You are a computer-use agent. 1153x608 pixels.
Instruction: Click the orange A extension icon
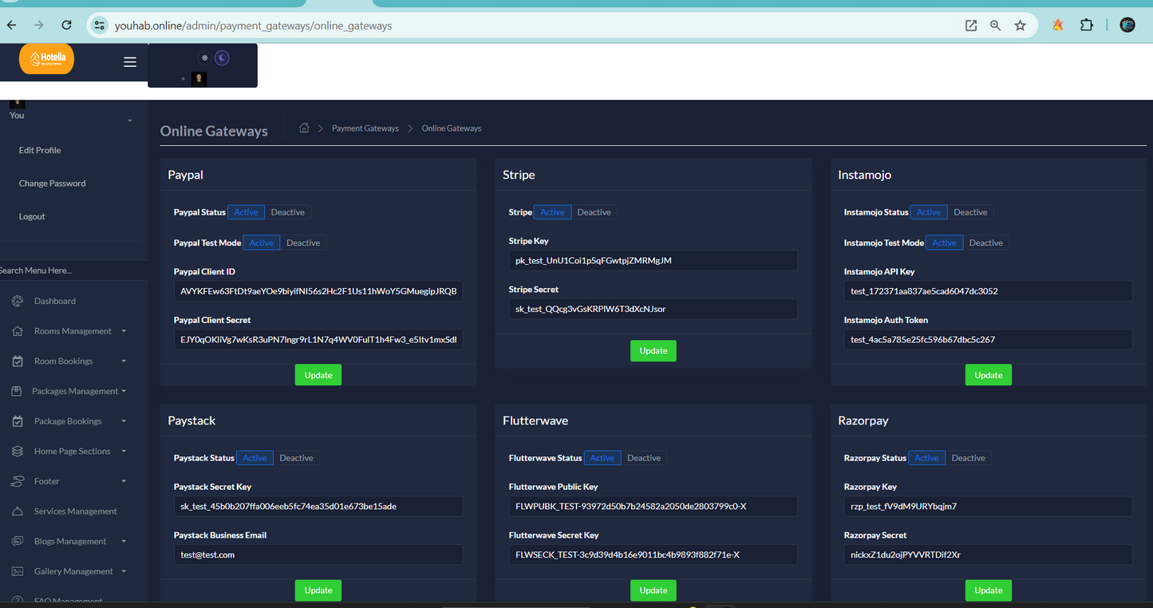tap(1058, 26)
